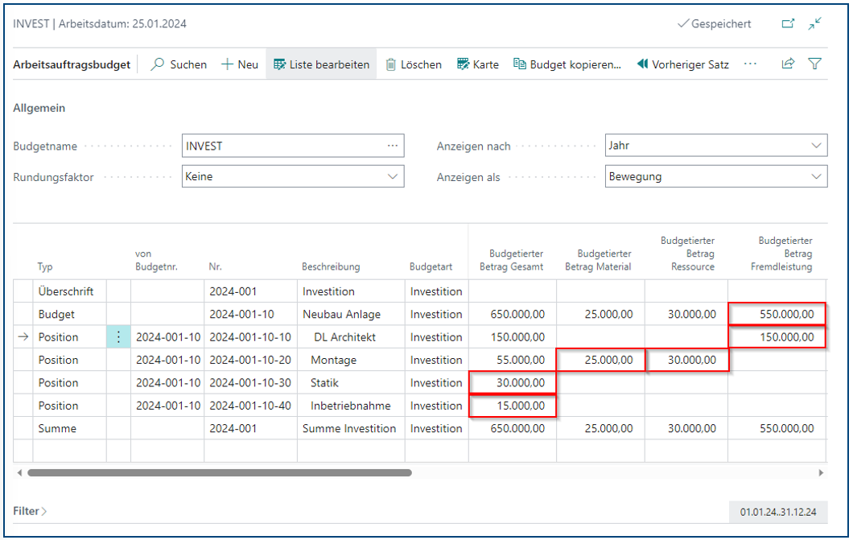The width and height of the screenshot is (853, 540).
Task: Click the DL Architekt description cell
Action: [x=351, y=337]
